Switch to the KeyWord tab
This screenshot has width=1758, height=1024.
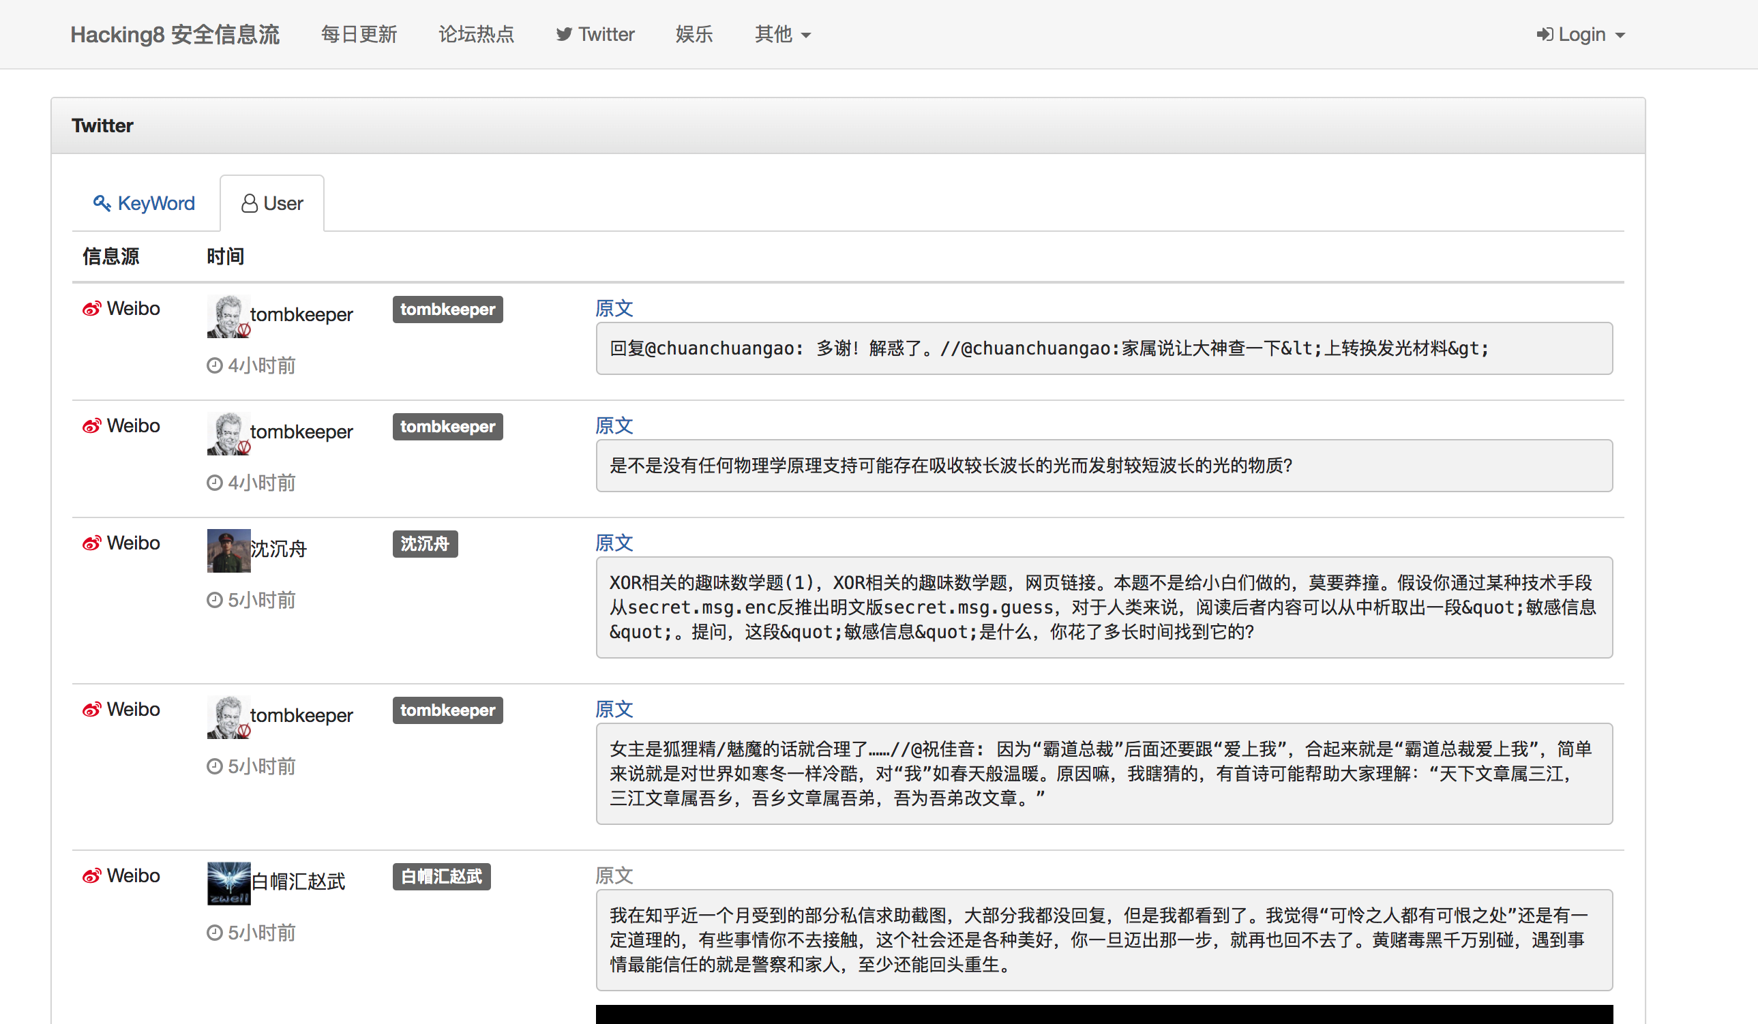pyautogui.click(x=145, y=203)
